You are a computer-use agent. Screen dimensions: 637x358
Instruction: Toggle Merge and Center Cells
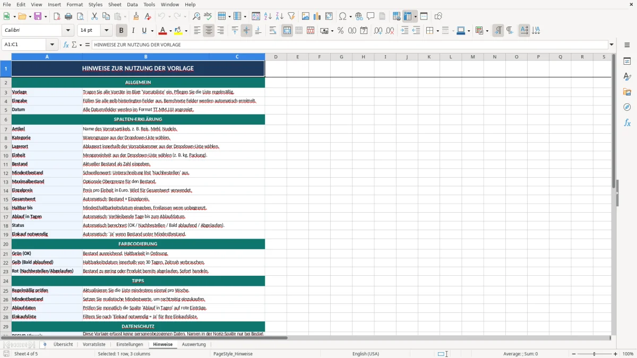coord(287,31)
